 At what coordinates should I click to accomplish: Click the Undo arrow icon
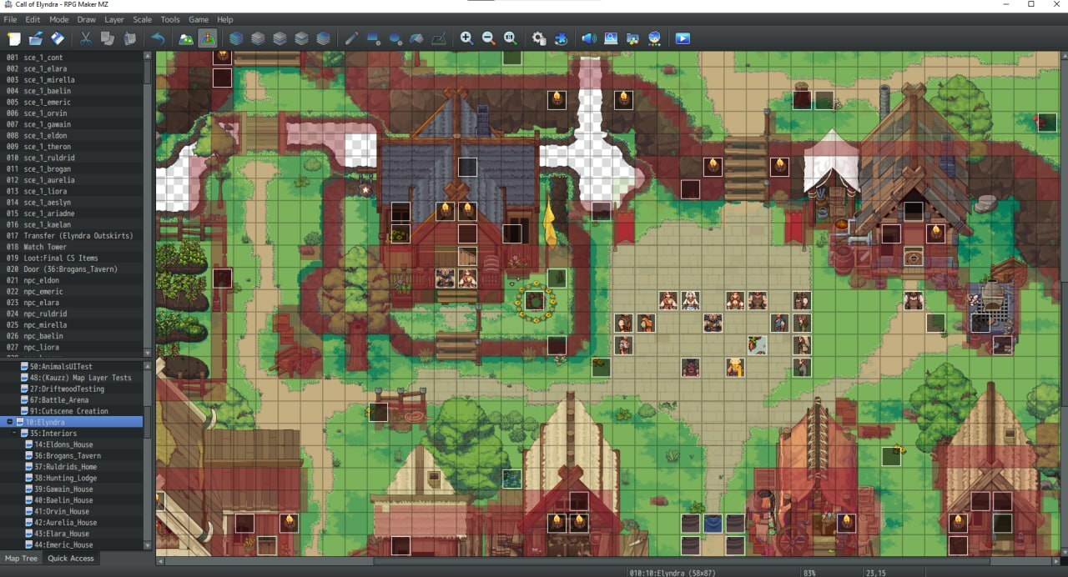click(158, 38)
